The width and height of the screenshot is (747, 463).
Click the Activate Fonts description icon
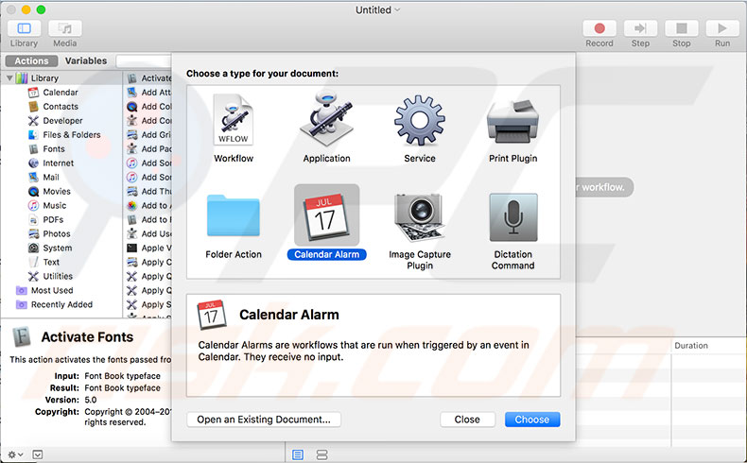coord(22,336)
